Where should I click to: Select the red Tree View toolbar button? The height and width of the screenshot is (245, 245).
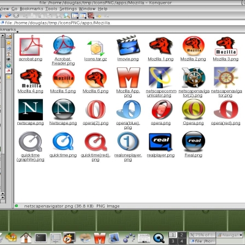tap(91, 15)
